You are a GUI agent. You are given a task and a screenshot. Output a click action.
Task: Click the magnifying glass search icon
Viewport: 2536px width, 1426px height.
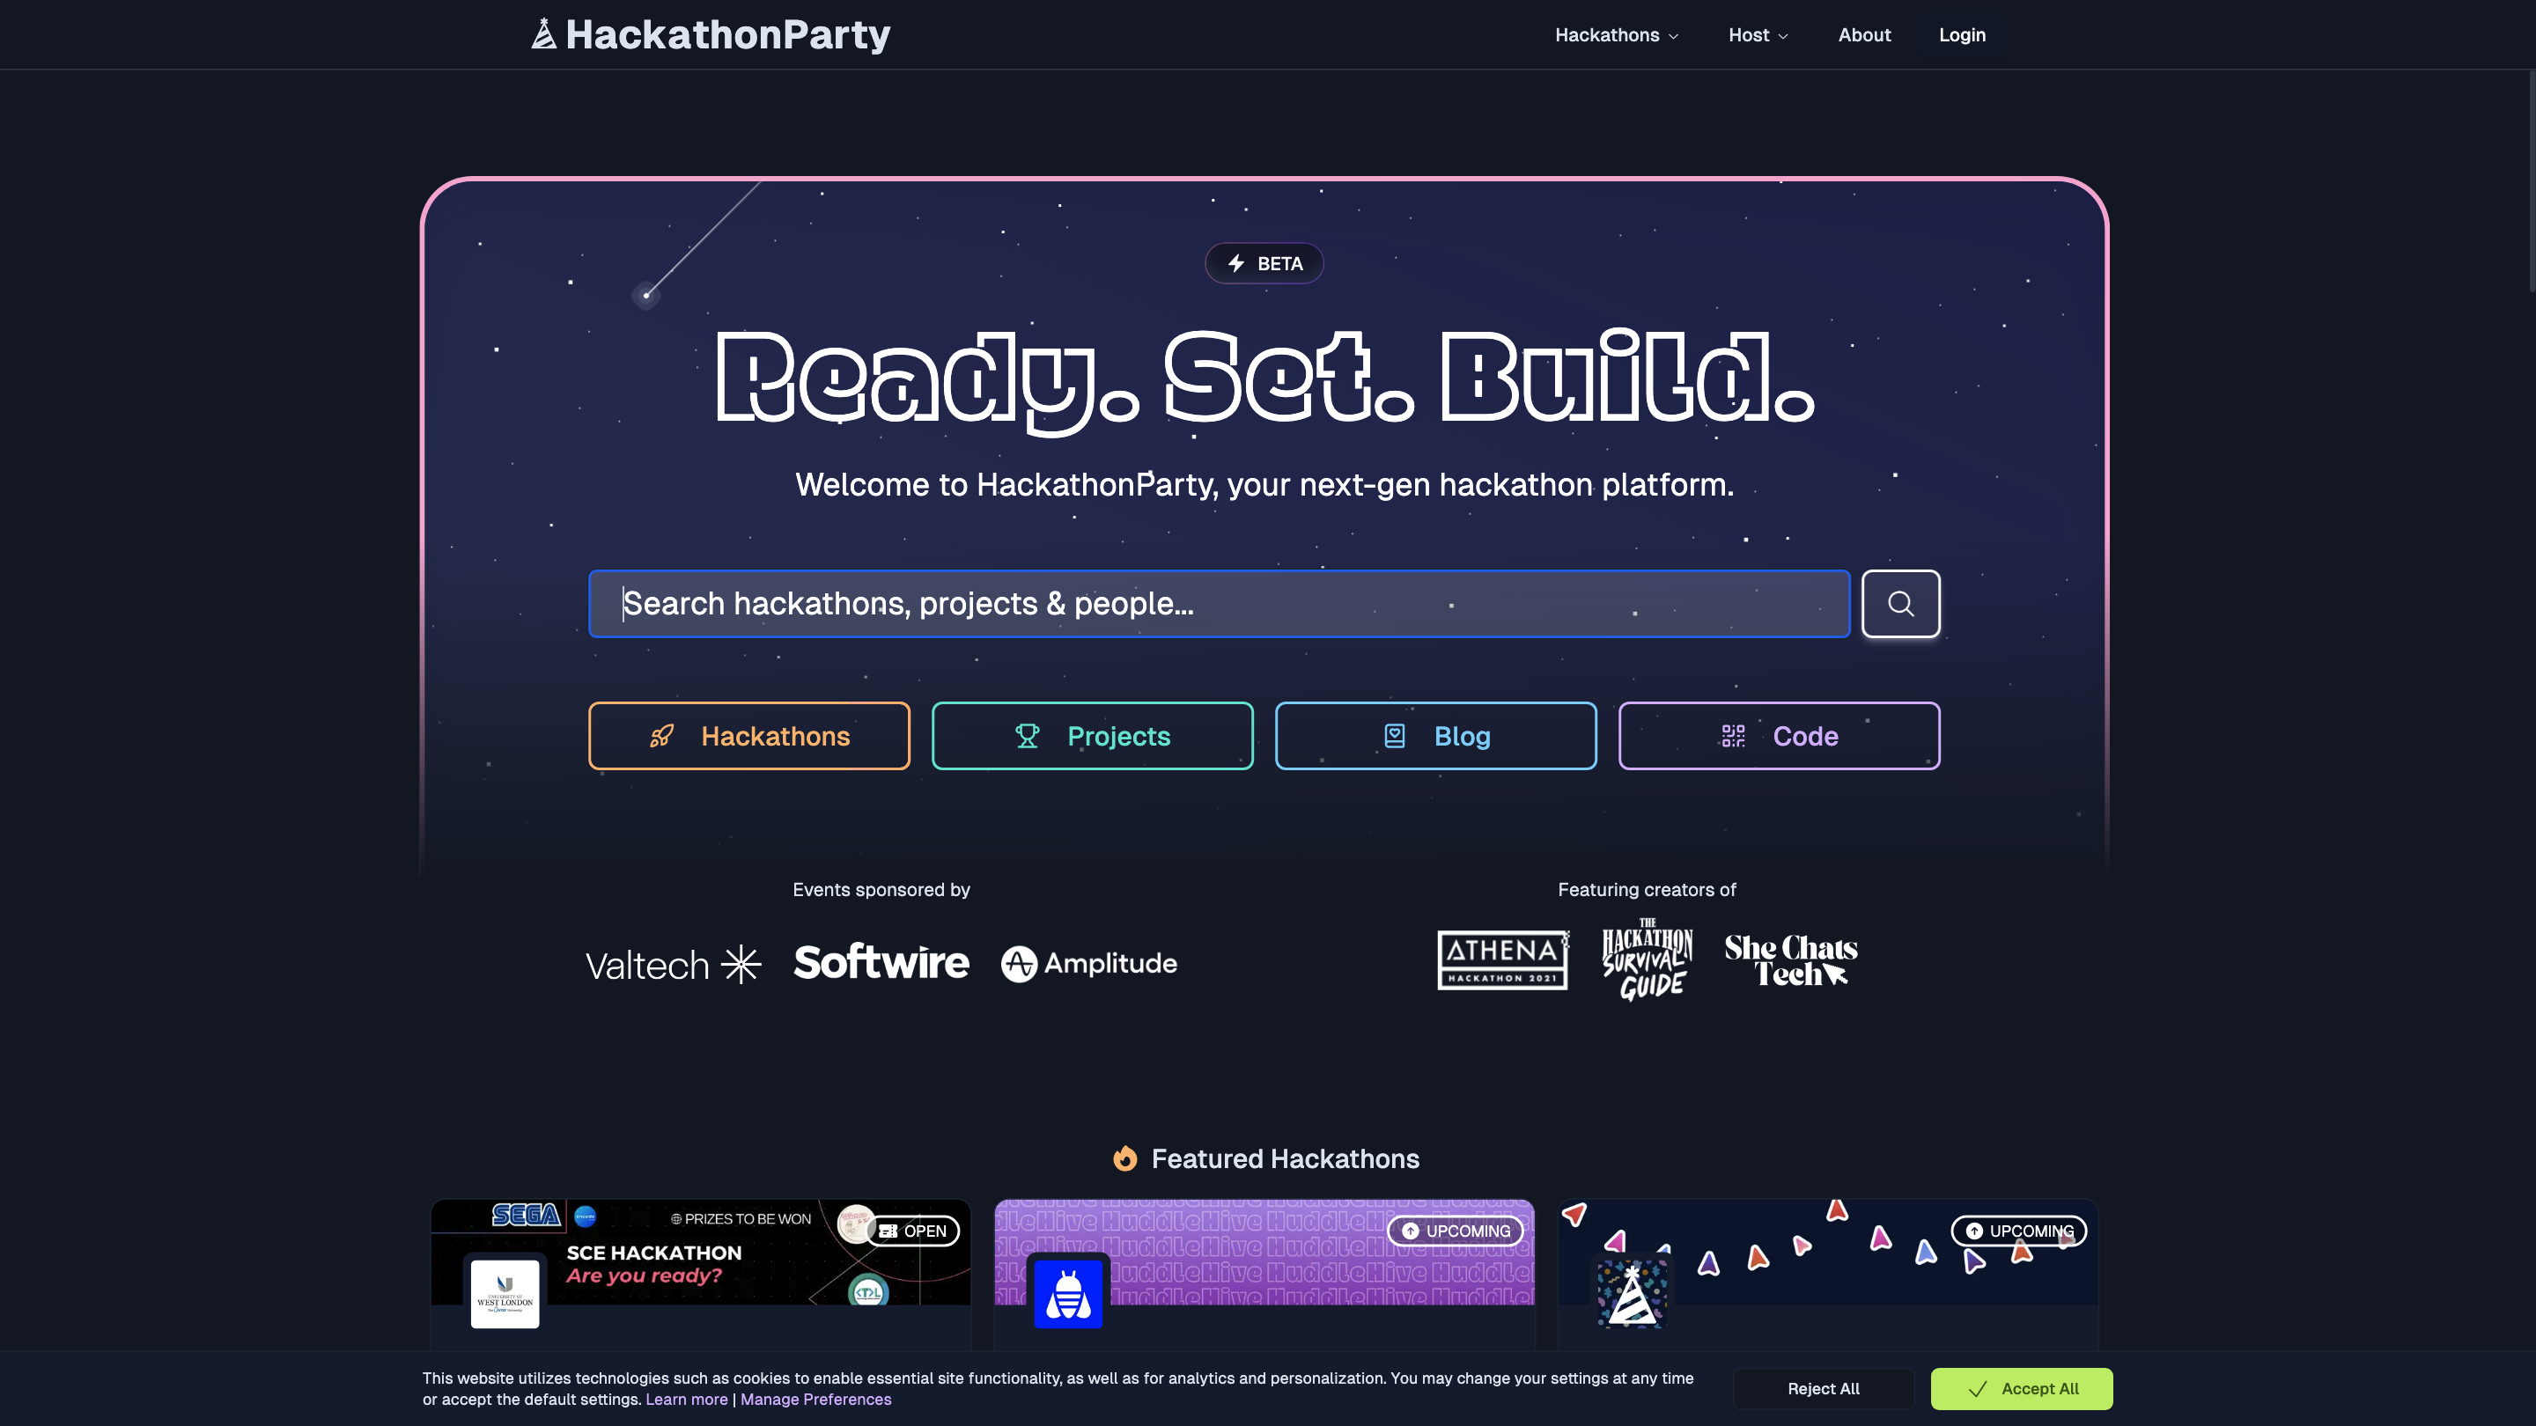[x=1900, y=603]
